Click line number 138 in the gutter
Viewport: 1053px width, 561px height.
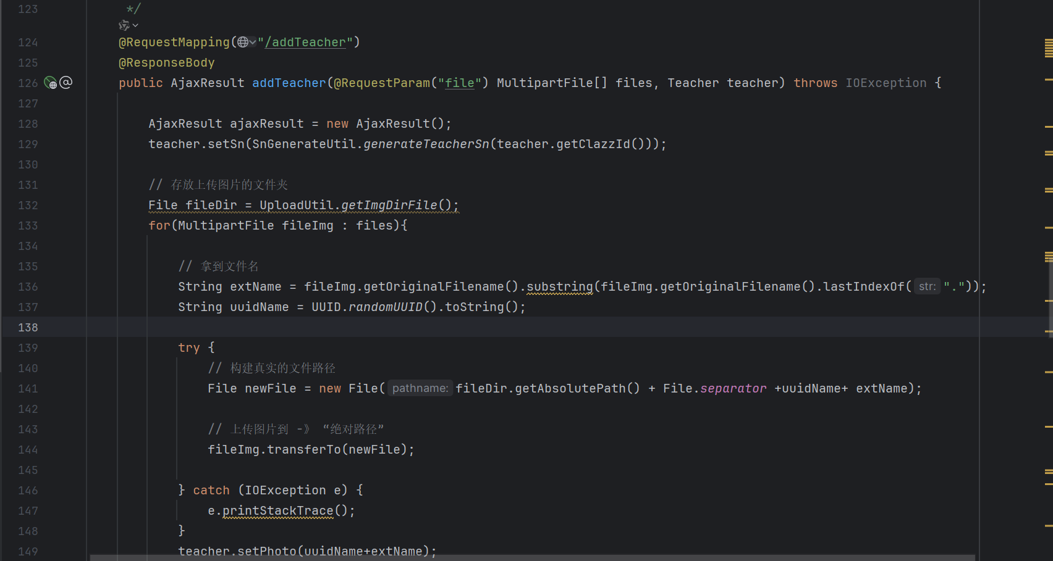click(x=28, y=327)
